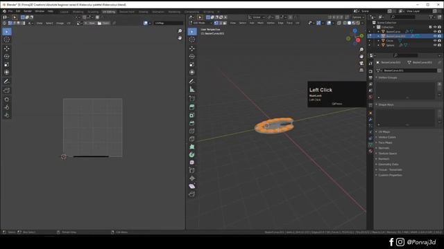Select the Inset Faces tool

point(191,116)
